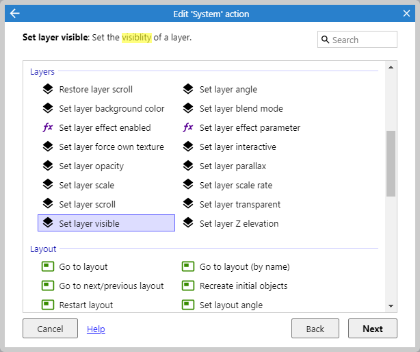Choose Go to next/previous layout text
The width and height of the screenshot is (420, 352).
(x=111, y=286)
